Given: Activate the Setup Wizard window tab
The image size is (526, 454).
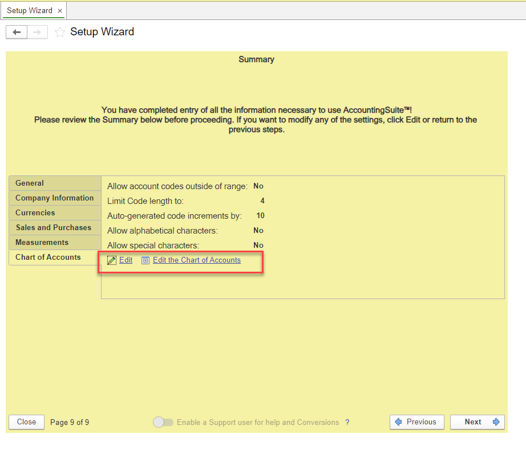Looking at the screenshot, I should (x=30, y=11).
